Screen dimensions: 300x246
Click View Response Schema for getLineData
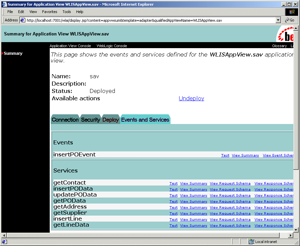274,226
